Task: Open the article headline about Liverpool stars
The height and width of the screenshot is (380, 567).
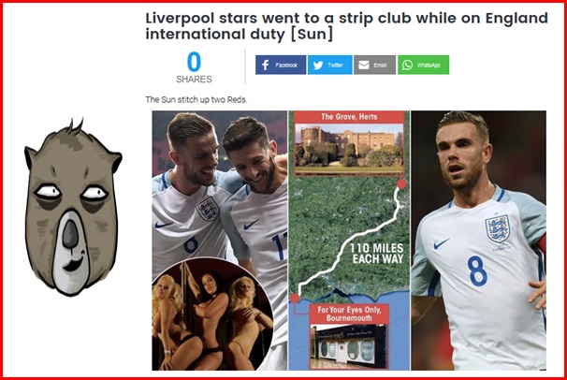Action: coord(346,26)
